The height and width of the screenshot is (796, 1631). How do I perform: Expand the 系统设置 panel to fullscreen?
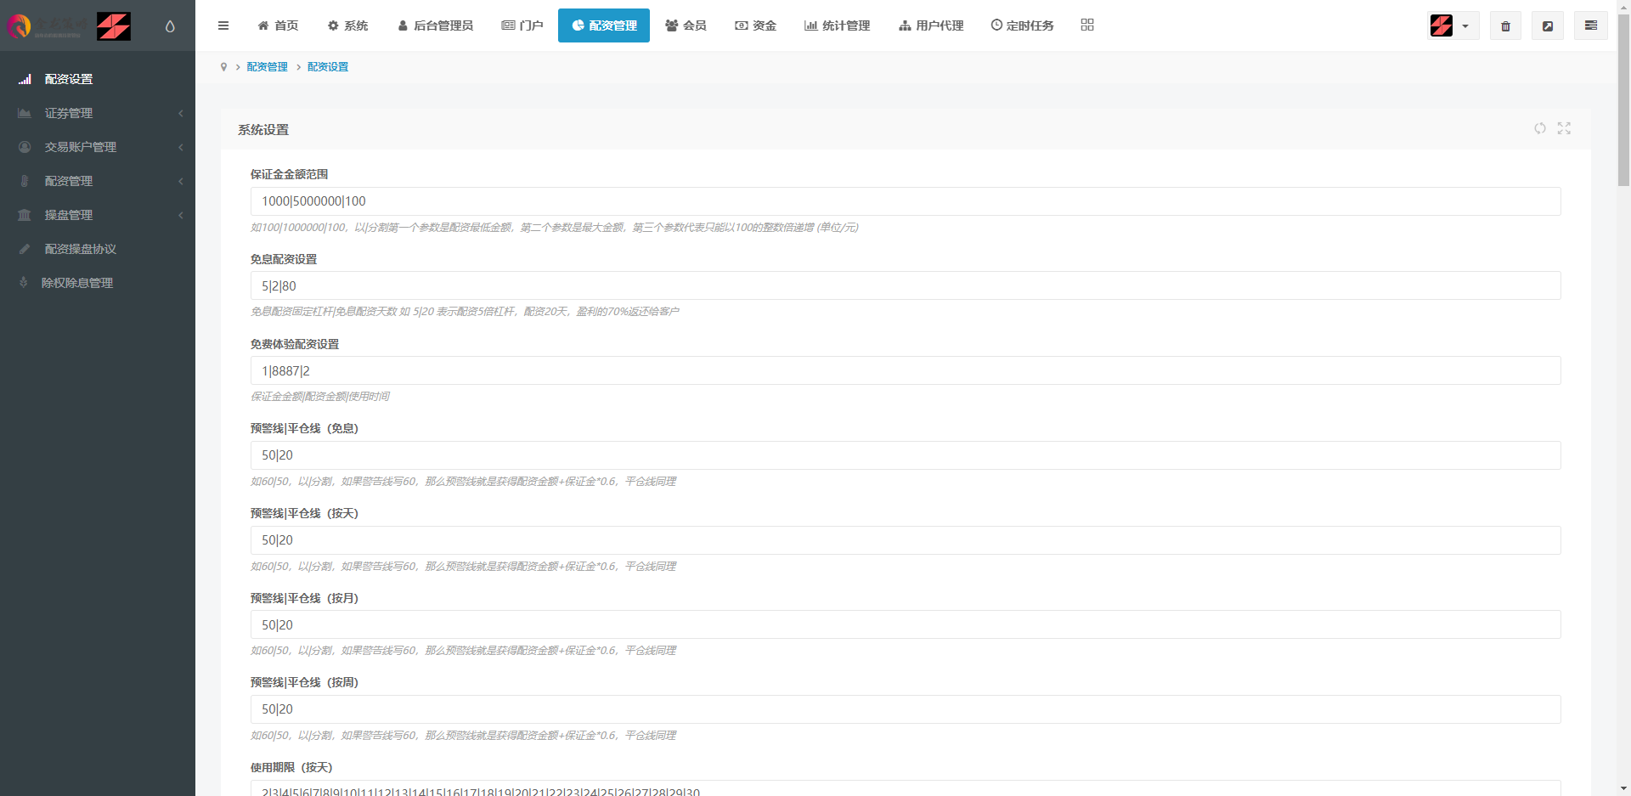click(x=1564, y=128)
